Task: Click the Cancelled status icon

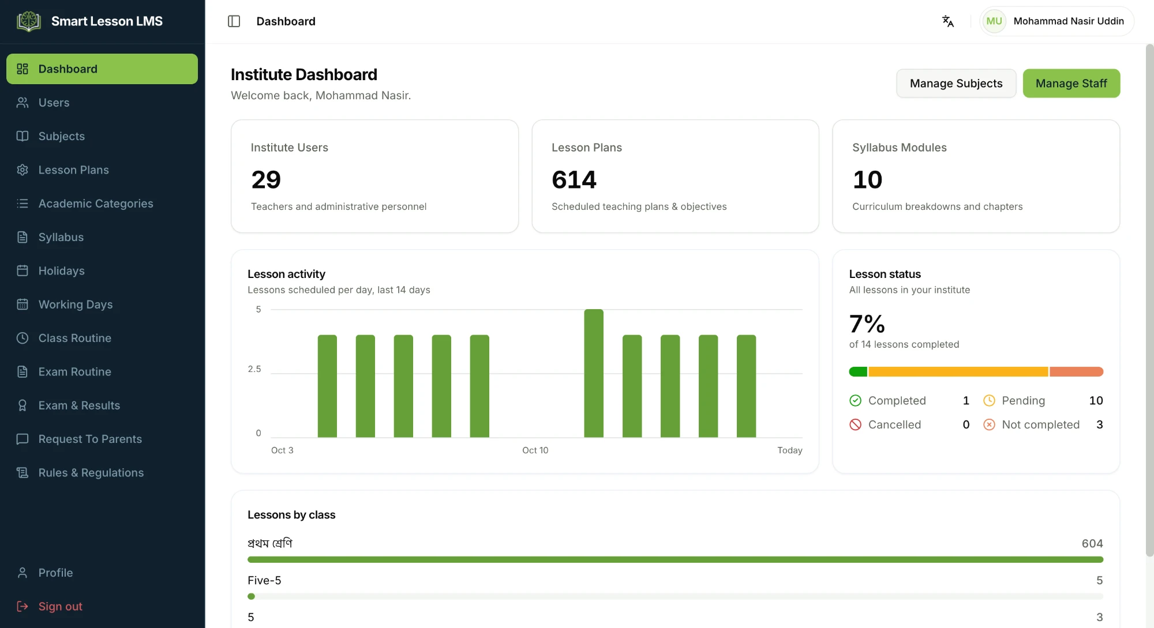Action: point(856,425)
